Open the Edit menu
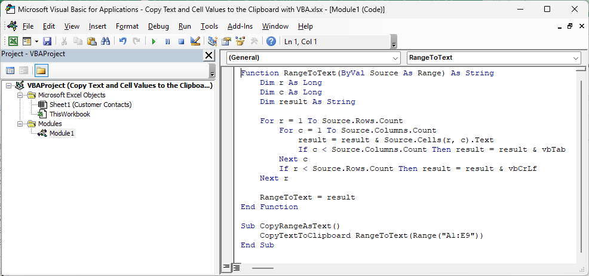 (x=49, y=26)
